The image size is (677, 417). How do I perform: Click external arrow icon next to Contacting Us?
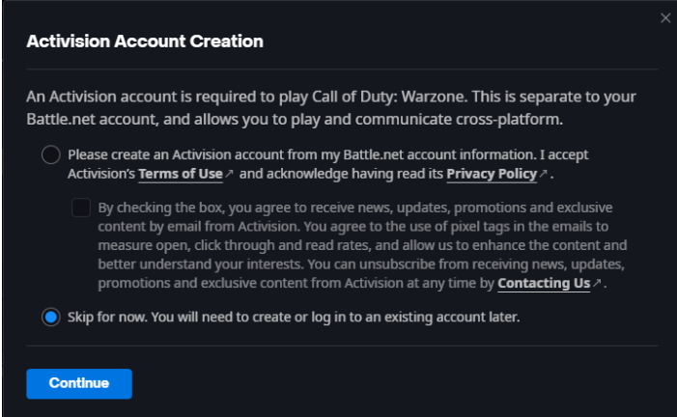[x=598, y=284]
